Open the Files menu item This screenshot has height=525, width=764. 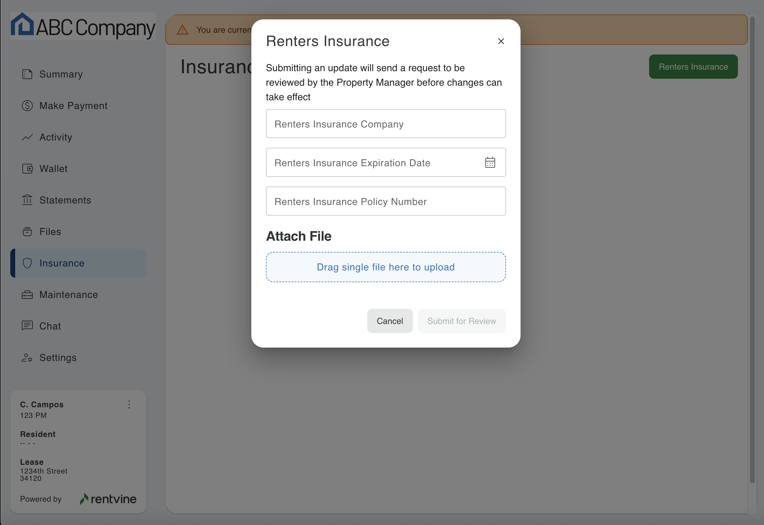pos(50,232)
